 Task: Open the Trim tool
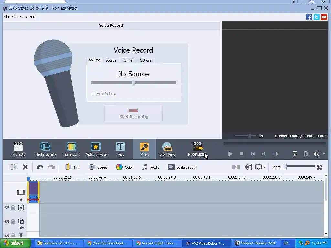tap(72, 167)
